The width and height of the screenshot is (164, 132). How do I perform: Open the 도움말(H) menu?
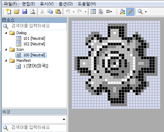[x=87, y=4]
